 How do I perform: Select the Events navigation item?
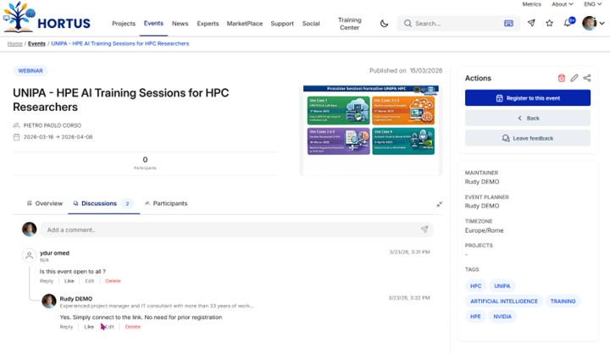click(x=153, y=24)
